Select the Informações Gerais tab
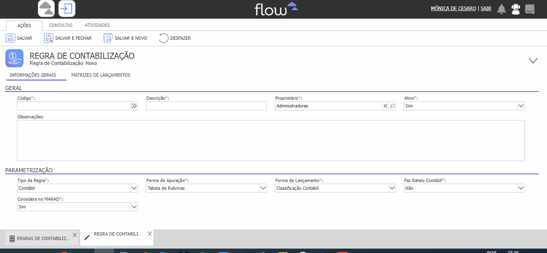 pyautogui.click(x=33, y=75)
